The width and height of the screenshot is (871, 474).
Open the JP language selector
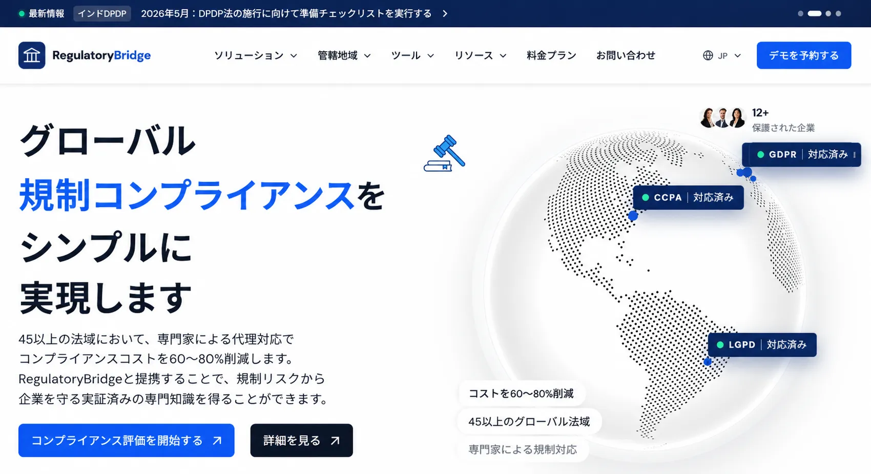tap(722, 55)
